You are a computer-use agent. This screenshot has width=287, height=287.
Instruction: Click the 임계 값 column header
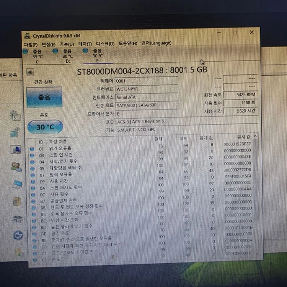(x=206, y=138)
